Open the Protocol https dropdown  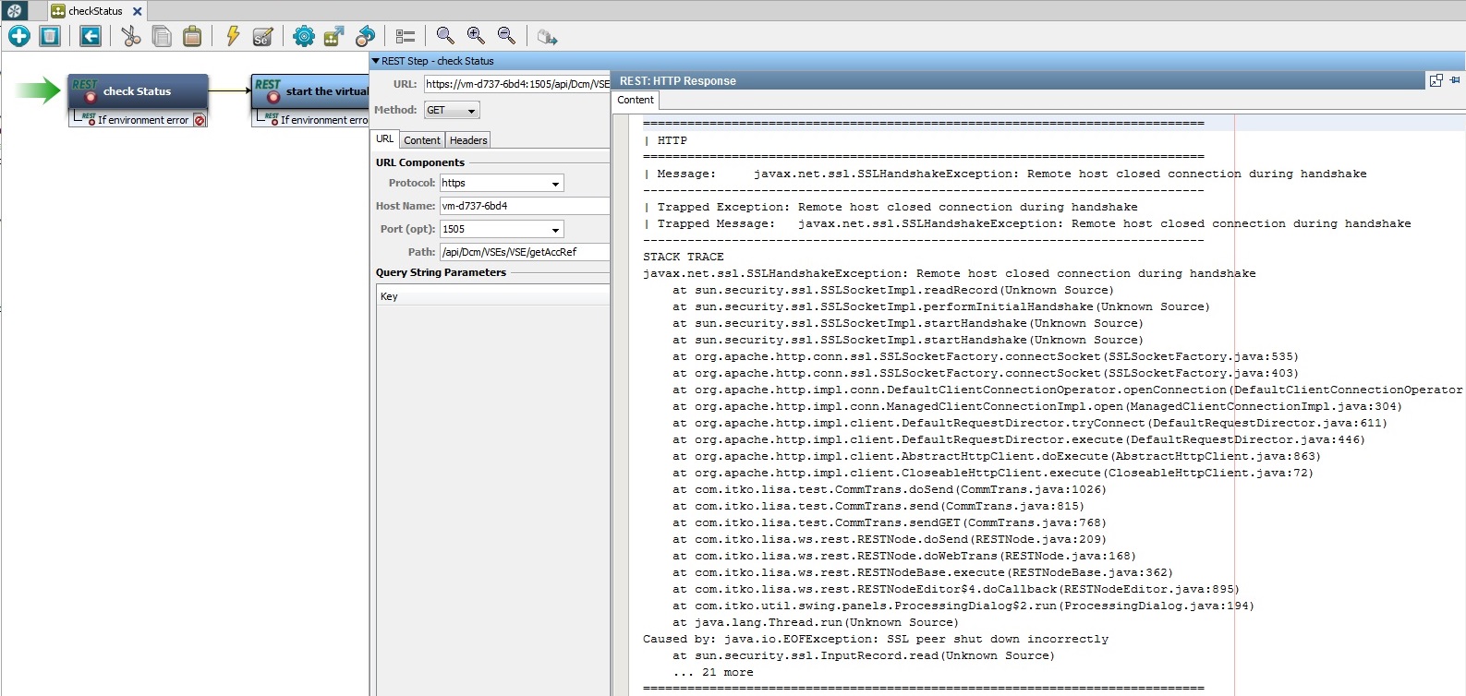555,184
